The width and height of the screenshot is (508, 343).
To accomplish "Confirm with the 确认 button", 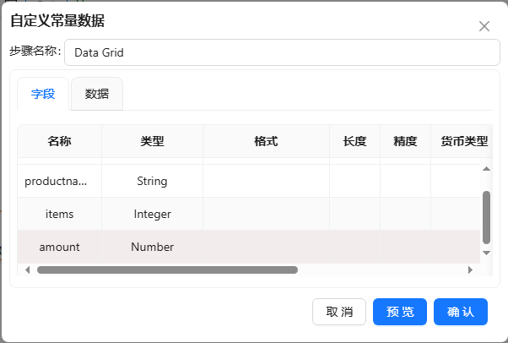I will tap(461, 312).
